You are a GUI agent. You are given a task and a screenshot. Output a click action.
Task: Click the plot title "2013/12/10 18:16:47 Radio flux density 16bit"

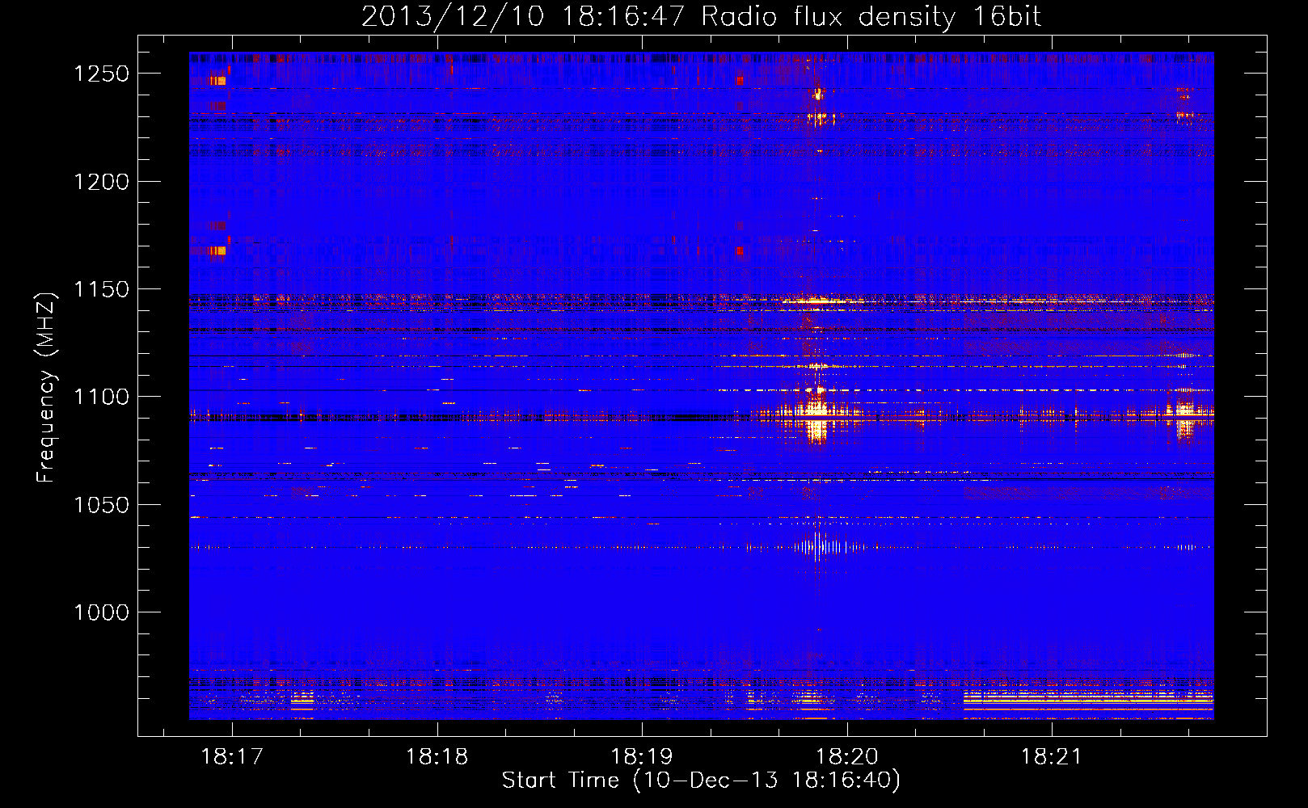(701, 16)
